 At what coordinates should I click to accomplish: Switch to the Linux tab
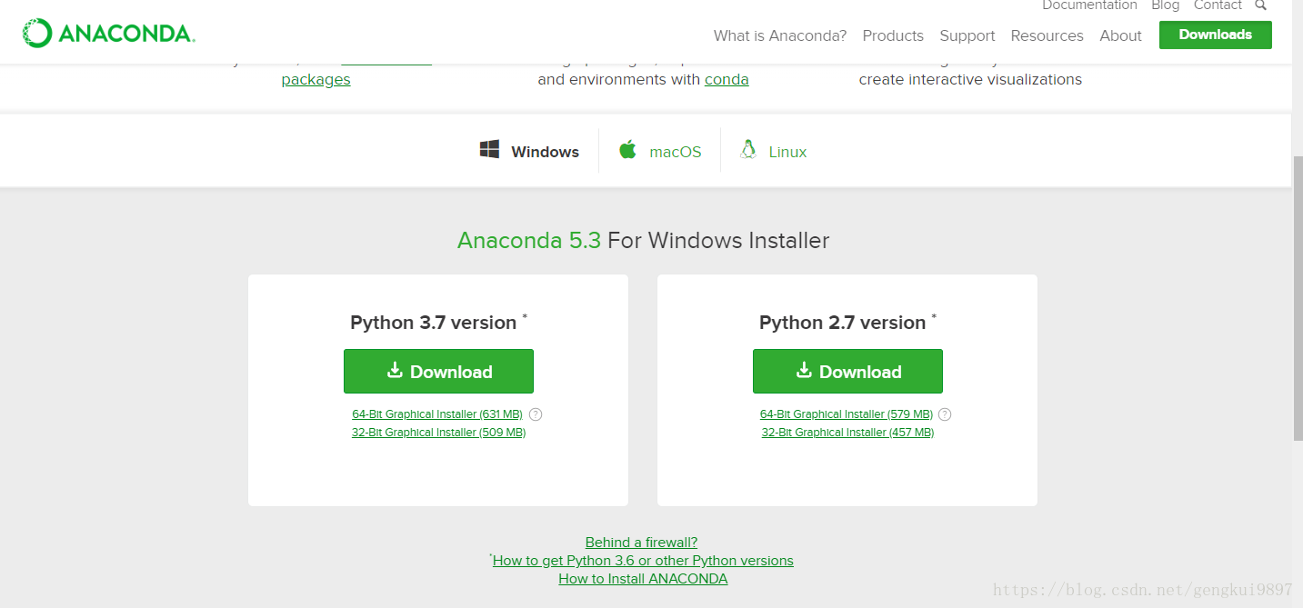coord(773,151)
